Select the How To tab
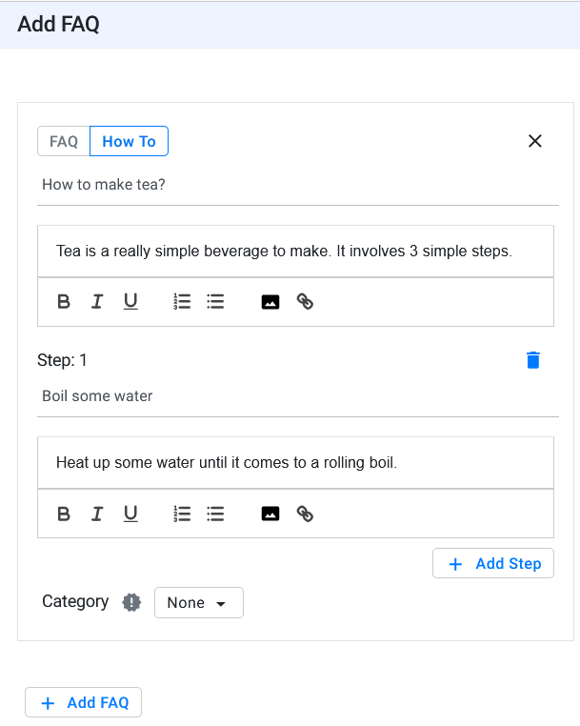This screenshot has width=580, height=726. pyautogui.click(x=129, y=141)
